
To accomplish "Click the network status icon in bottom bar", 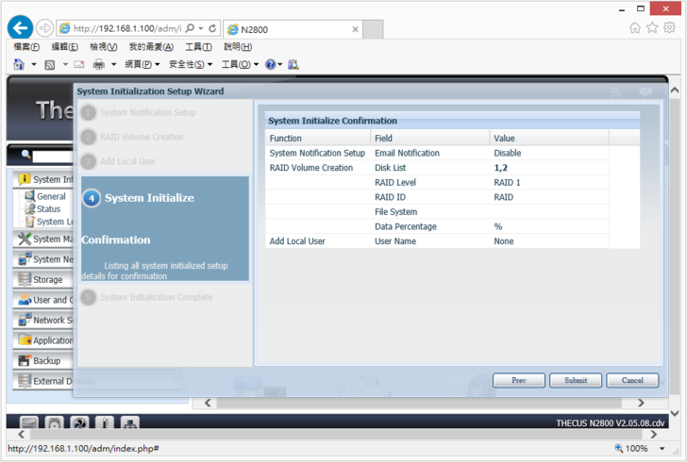I will 129,424.
